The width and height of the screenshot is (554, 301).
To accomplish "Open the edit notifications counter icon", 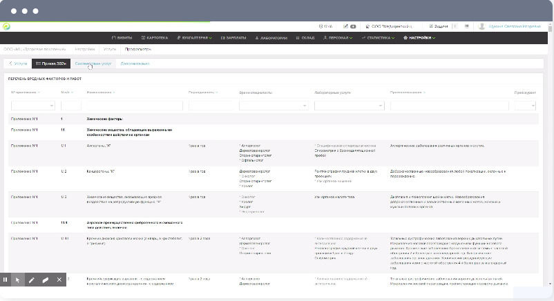I will pyautogui.click(x=350, y=26).
